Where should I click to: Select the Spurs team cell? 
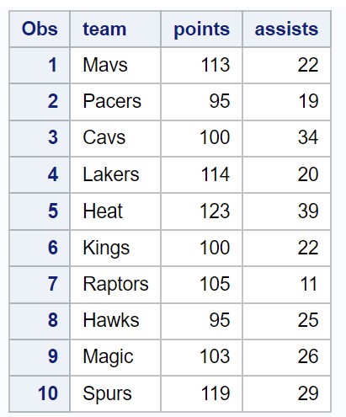(115, 393)
